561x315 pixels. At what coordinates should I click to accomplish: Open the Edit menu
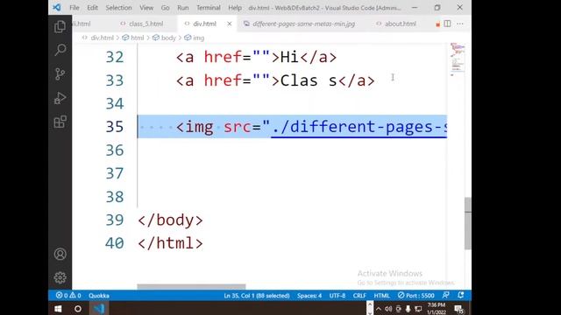92,8
